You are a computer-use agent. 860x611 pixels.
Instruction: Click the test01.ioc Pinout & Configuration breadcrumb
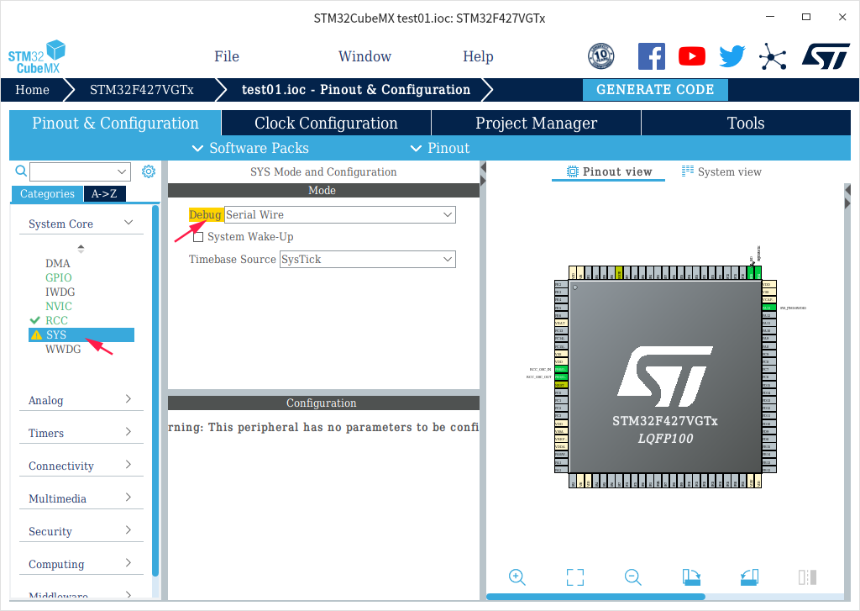(x=356, y=90)
